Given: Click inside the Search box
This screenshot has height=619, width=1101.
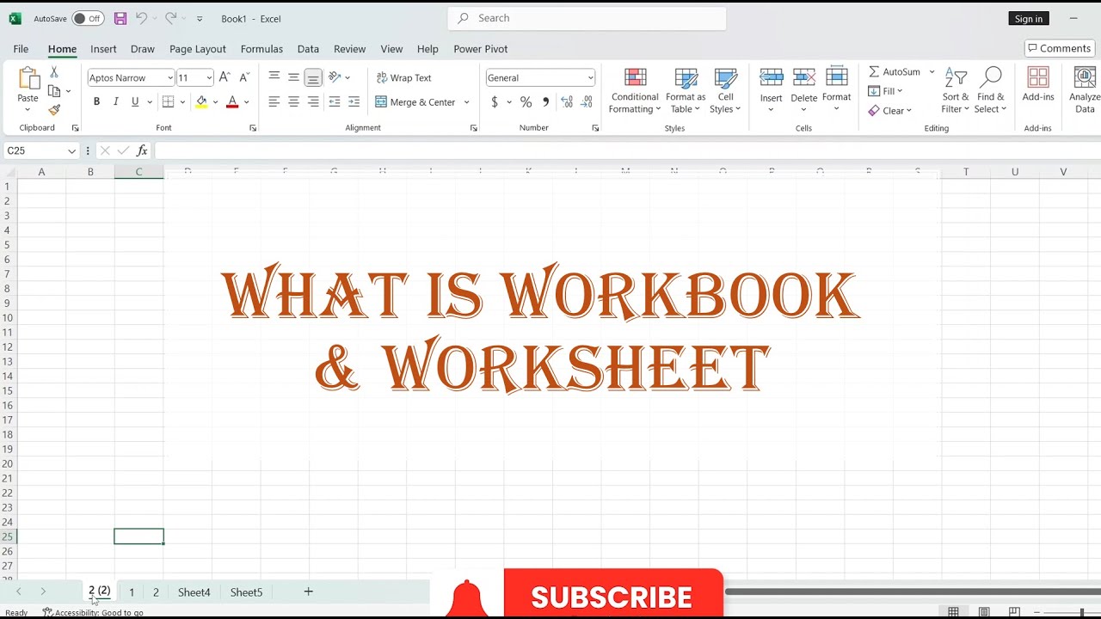Looking at the screenshot, I should tap(587, 18).
